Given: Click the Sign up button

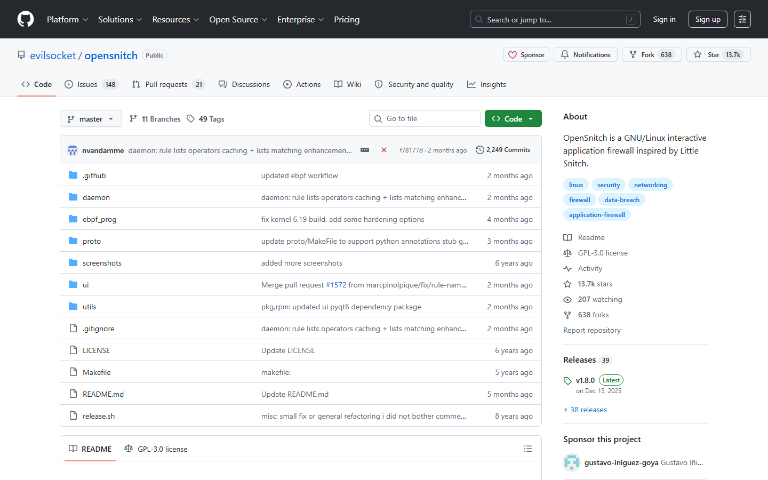Looking at the screenshot, I should [708, 19].
